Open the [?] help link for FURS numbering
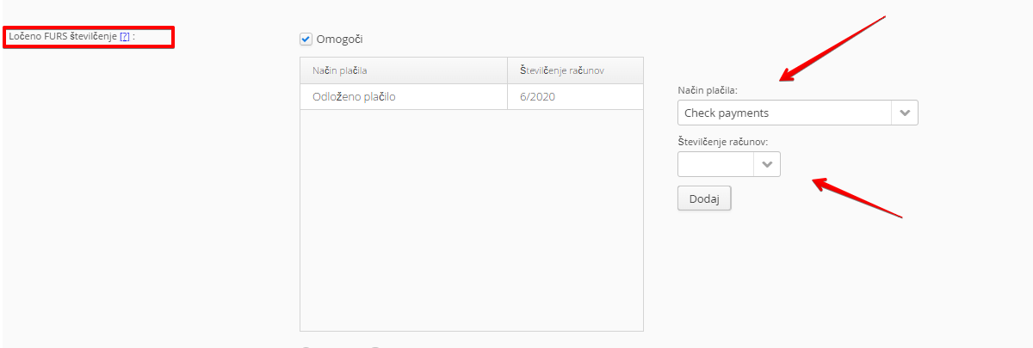Screen dimensions: 1033x348 [x=125, y=37]
